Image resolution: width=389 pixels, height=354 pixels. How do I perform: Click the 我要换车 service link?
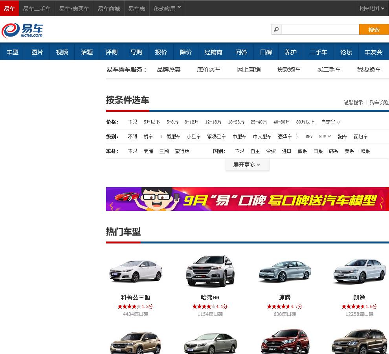[369, 70]
